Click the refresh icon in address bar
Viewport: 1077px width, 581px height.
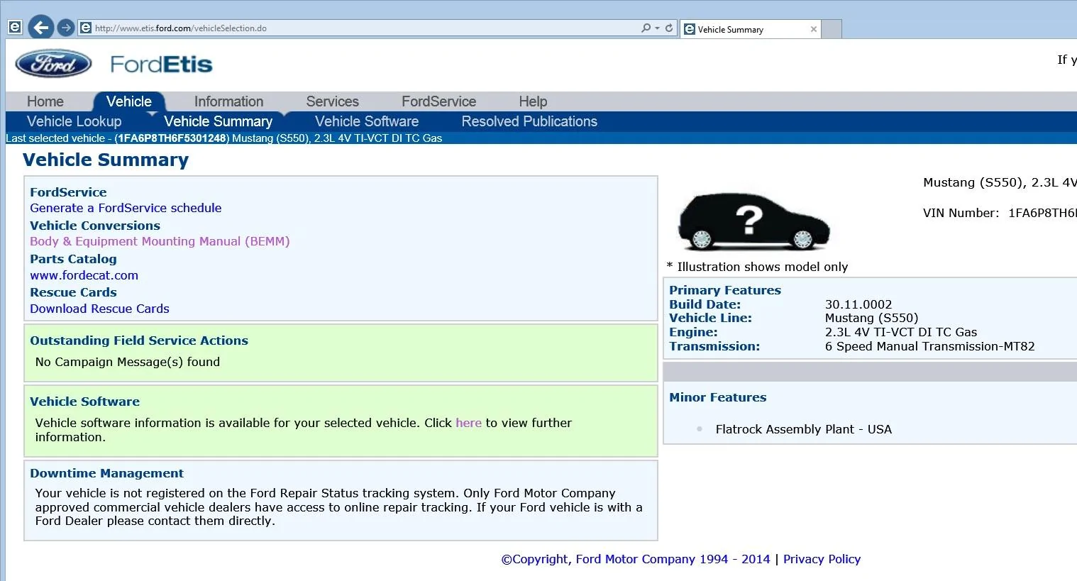tap(668, 28)
